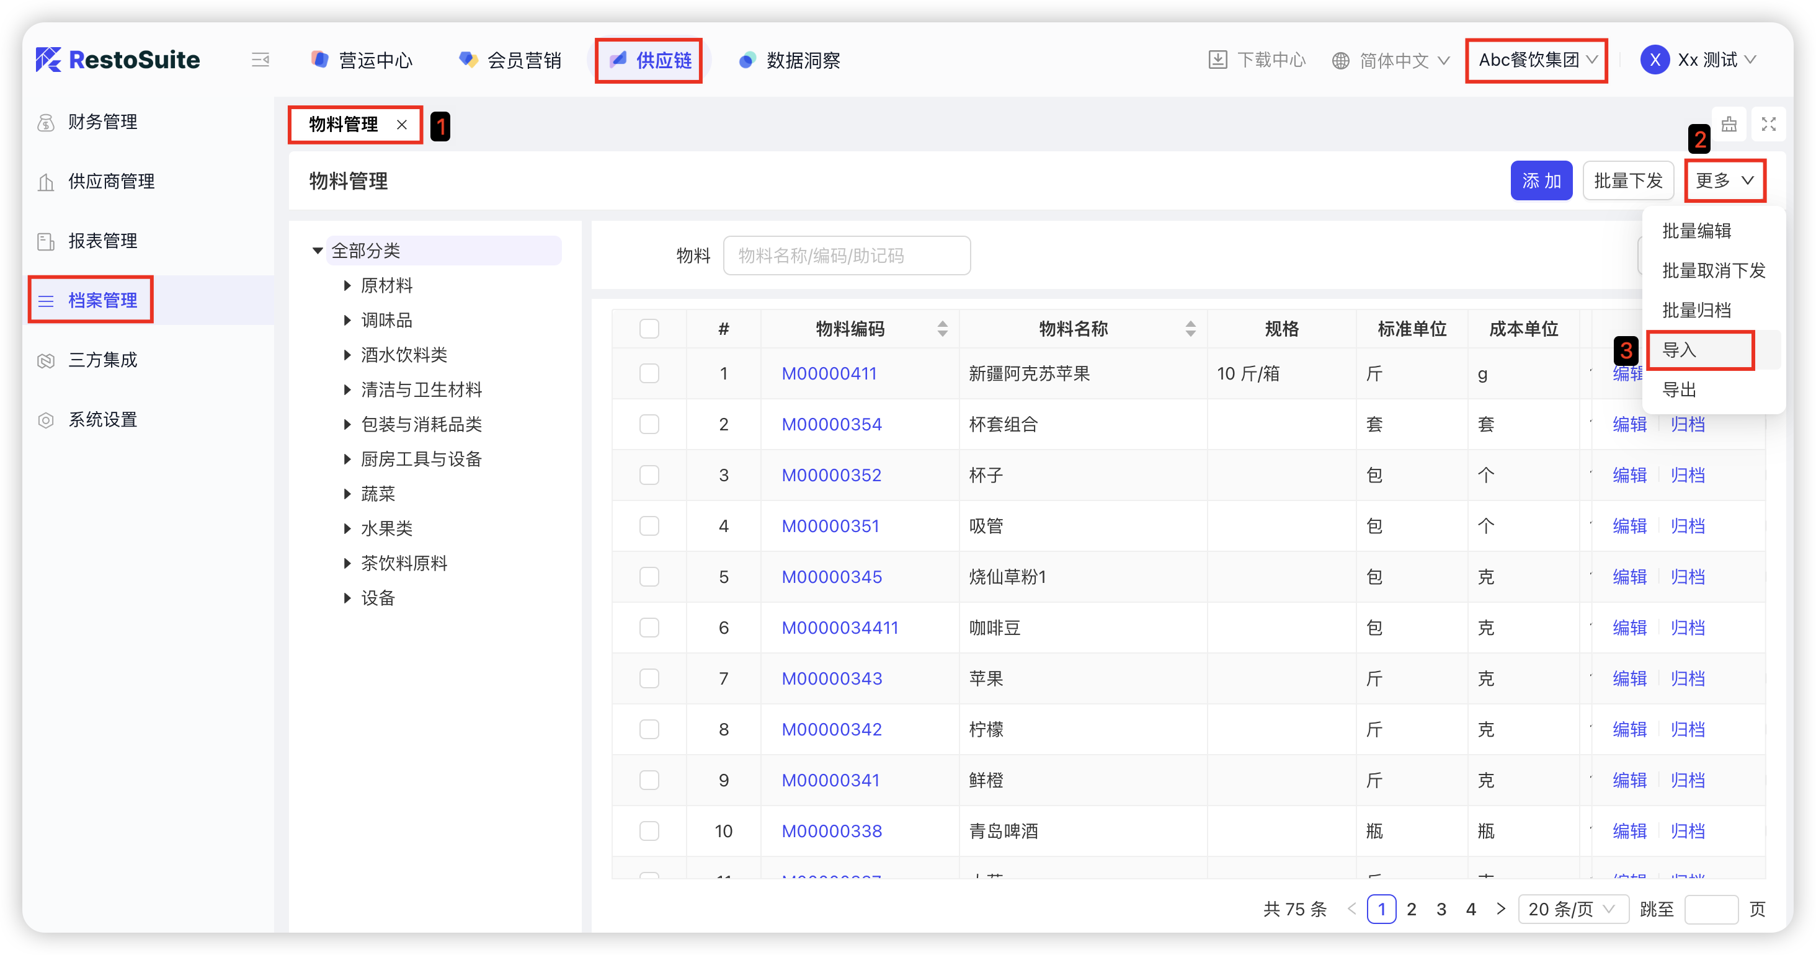Close the 物料管理 tab

[402, 125]
